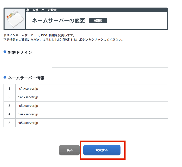This screenshot has height=167, width=182.
Task: Select the ns2.xserver.jp entry
Action: [28, 97]
